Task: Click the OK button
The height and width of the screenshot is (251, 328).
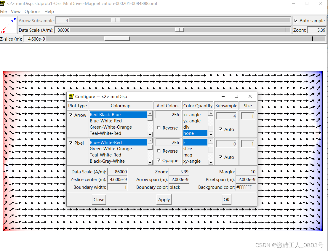Action: click(227, 199)
